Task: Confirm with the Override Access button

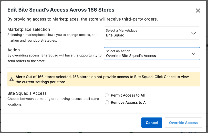Action: (x=183, y=123)
